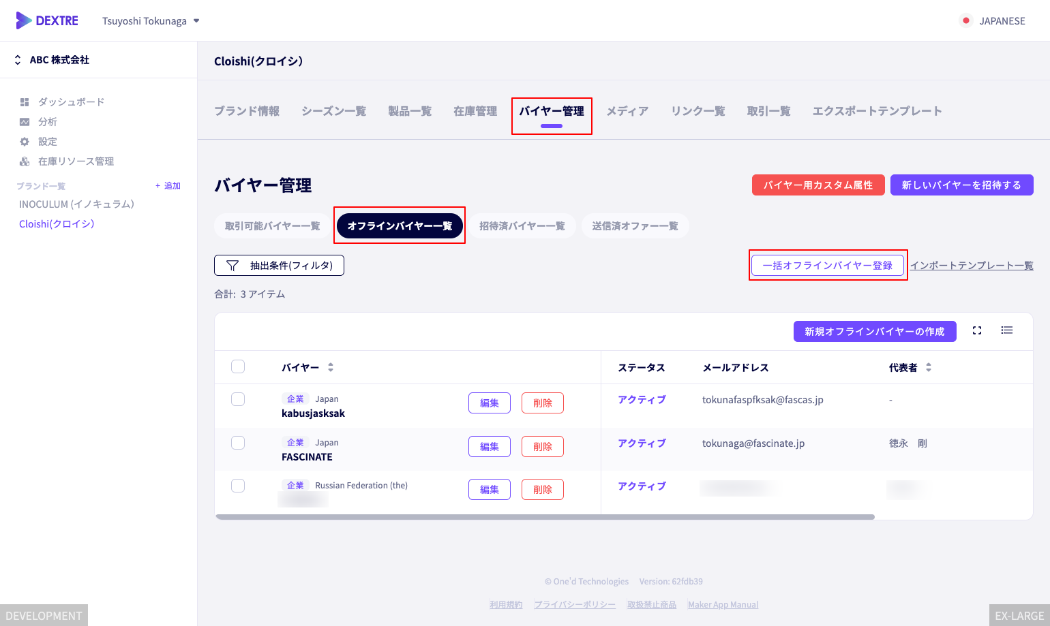
Task: Click 一括オフラインバイヤー登録 button
Action: (x=828, y=266)
